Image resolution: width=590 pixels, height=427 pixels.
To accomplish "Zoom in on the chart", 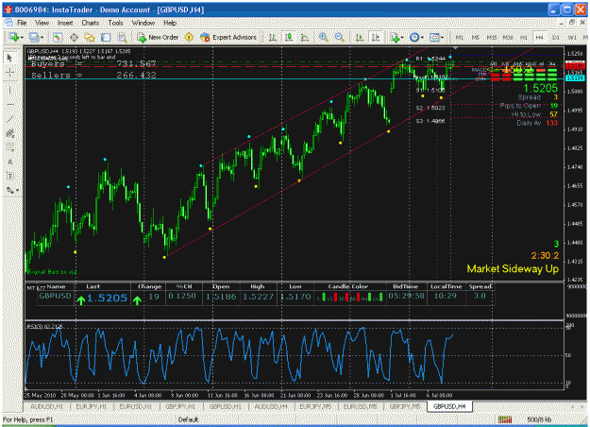I will [323, 37].
